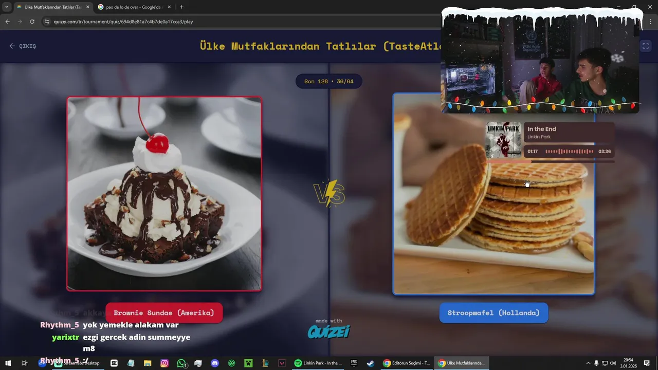Open Epic Games Launcher from the taskbar

pos(354,363)
